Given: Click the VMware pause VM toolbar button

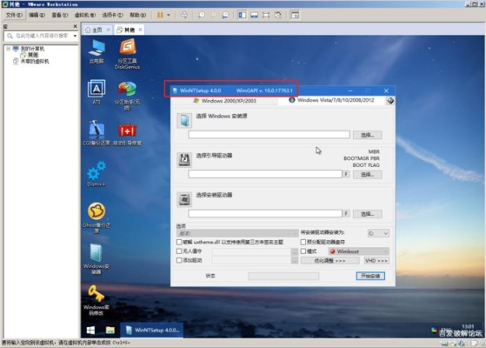Looking at the screenshot, I should [x=160, y=15].
